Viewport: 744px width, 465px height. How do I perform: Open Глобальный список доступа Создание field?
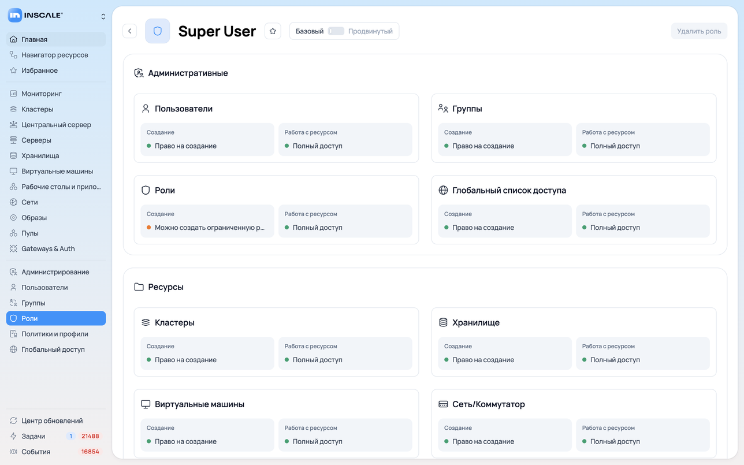pos(505,221)
